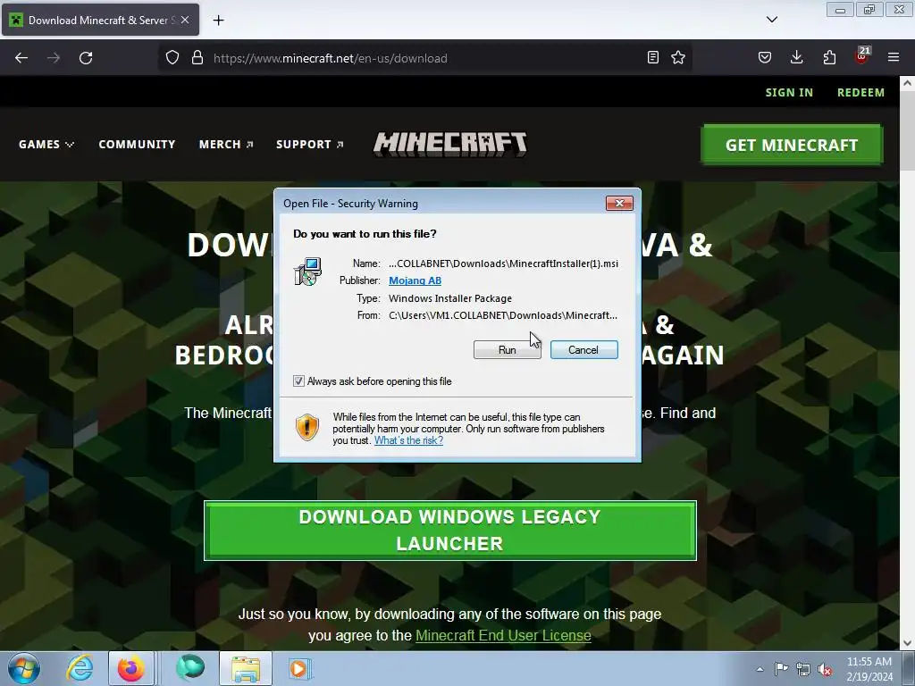The image size is (915, 686).
Task: Click the Firefox back arrow
Action: (x=21, y=58)
